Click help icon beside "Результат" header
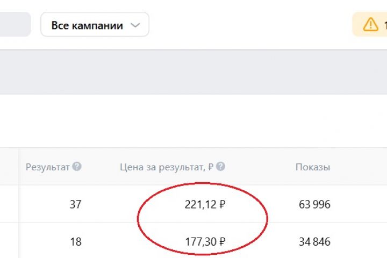The image size is (387, 258). [77, 167]
